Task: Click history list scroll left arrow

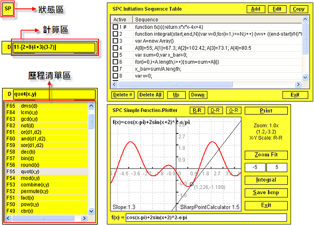Action: [8, 218]
